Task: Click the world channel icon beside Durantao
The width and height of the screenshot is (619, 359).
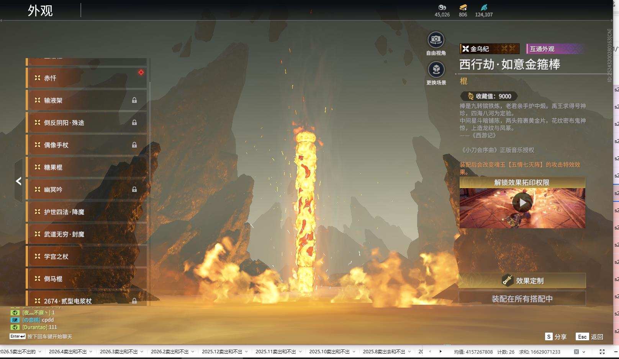Action: [x=15, y=327]
